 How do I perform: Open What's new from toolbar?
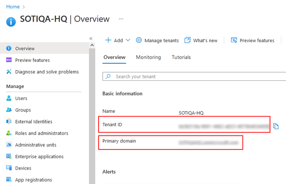pyautogui.click(x=205, y=40)
